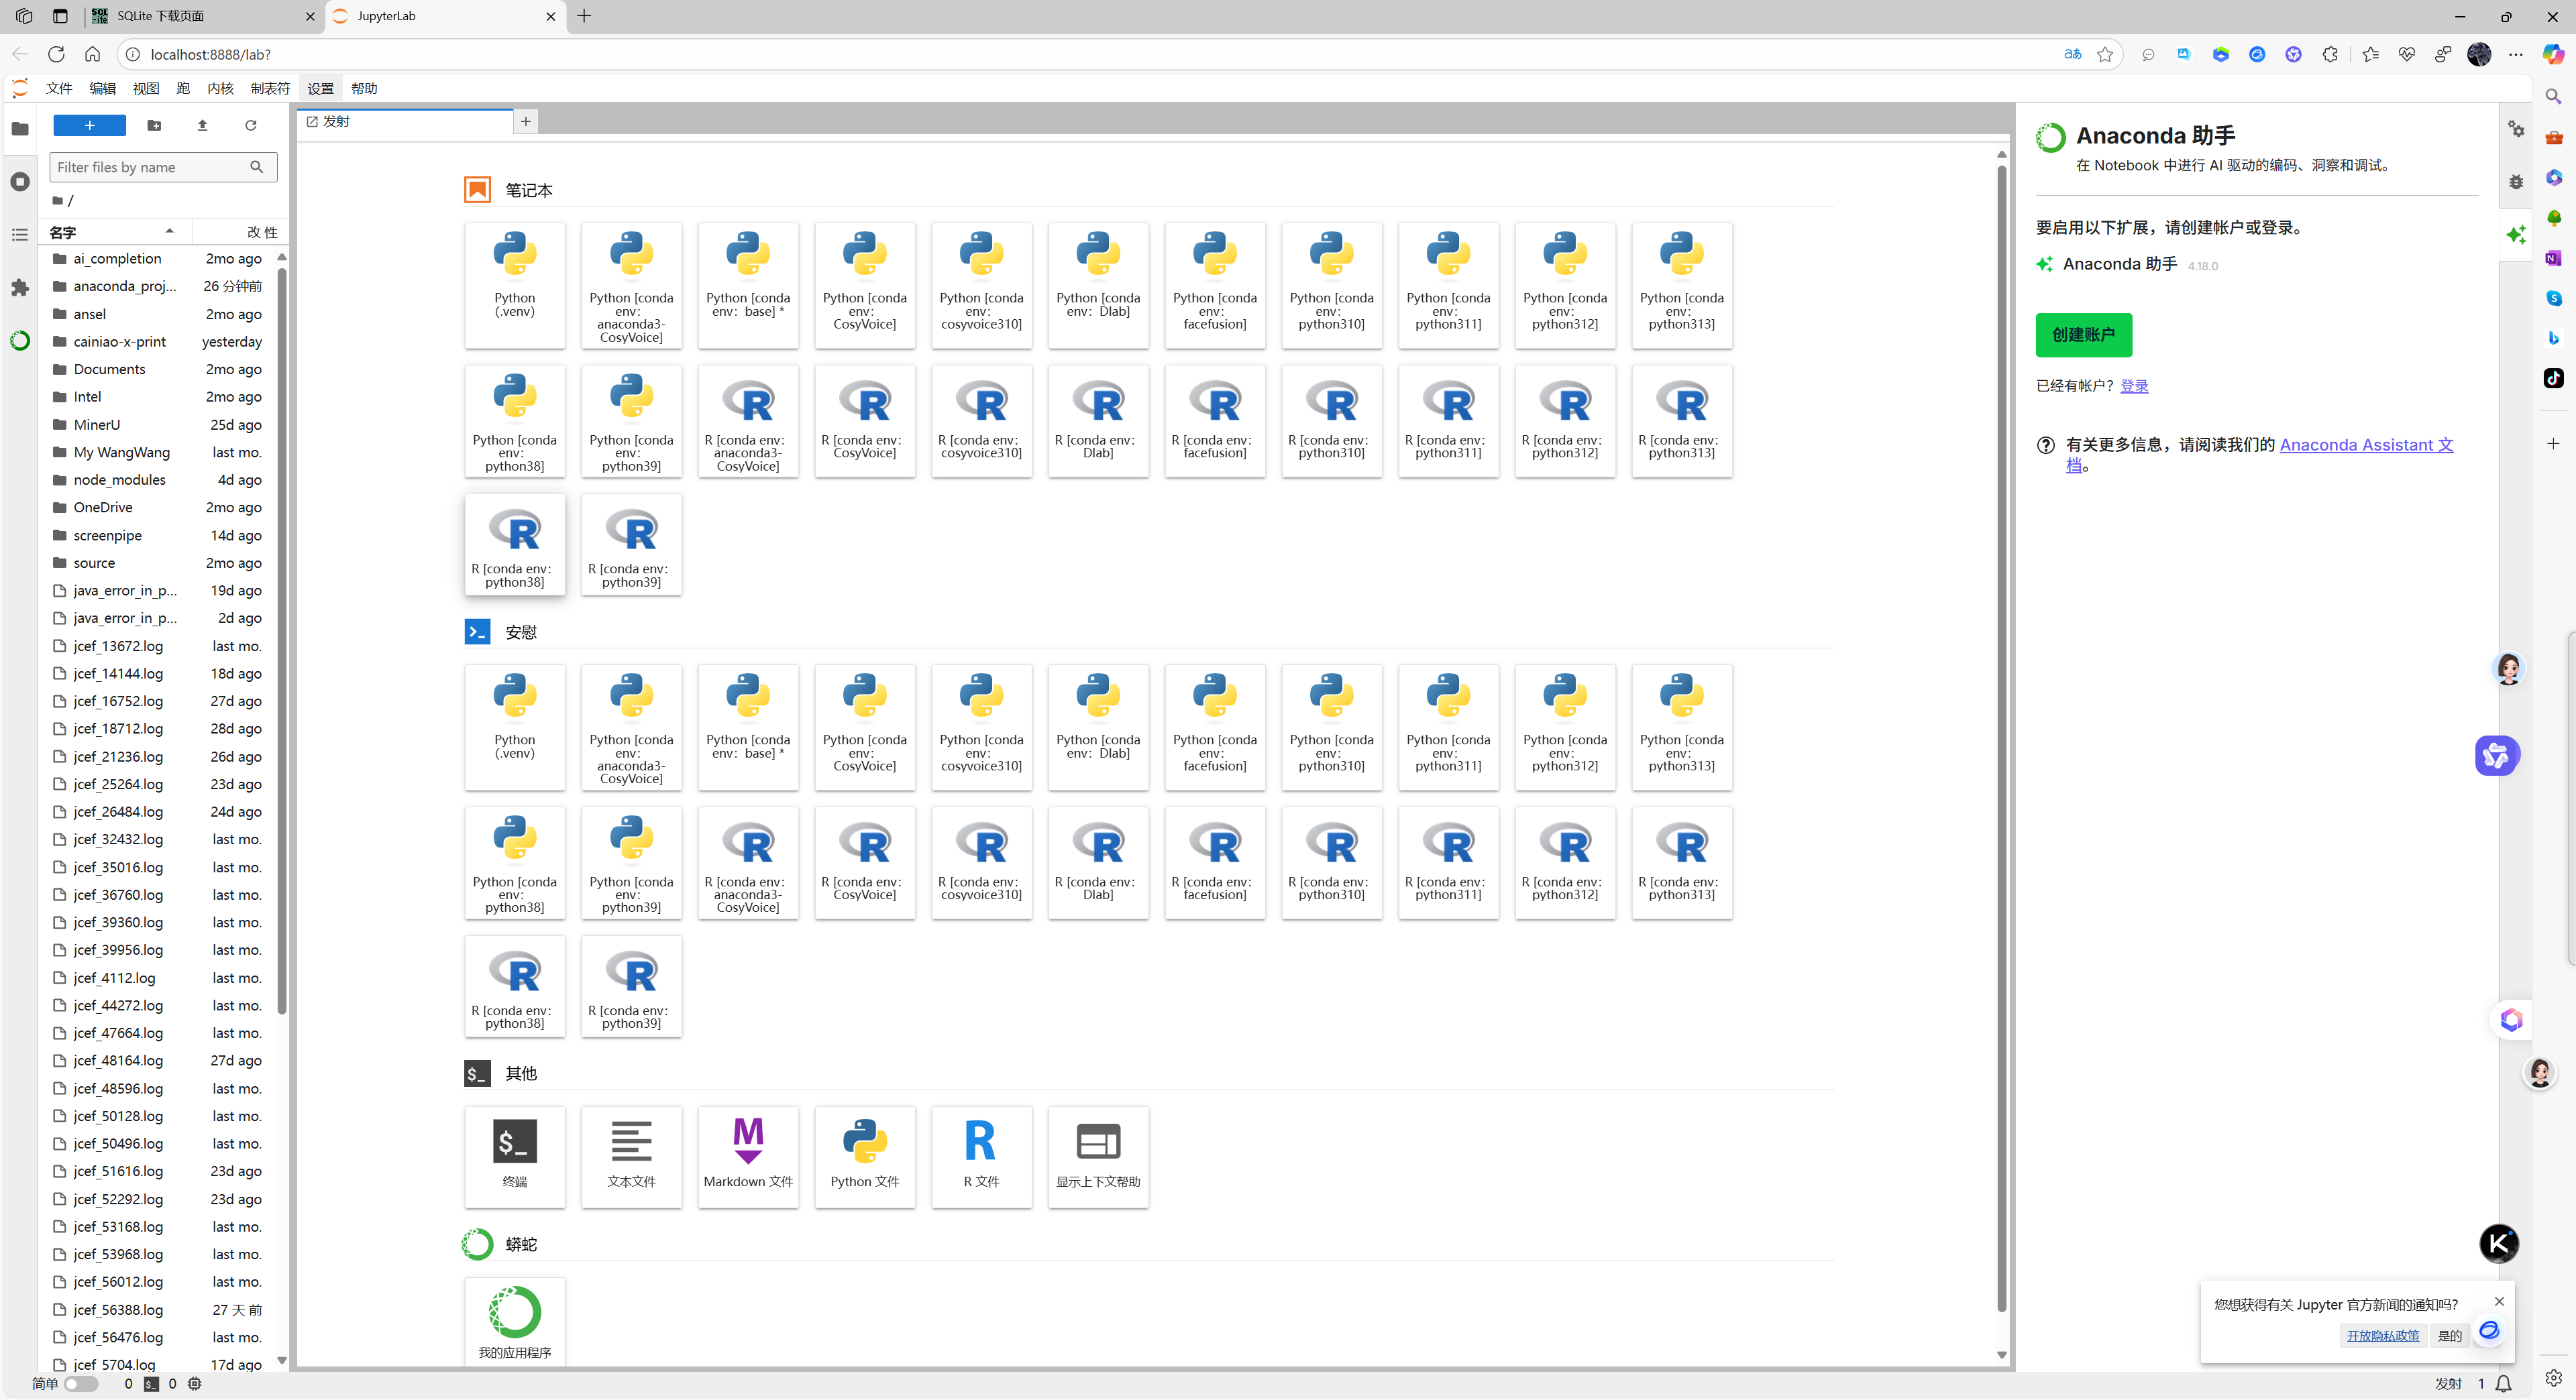Open the property inspector gears icon
This screenshot has height=1400, width=2576.
pyautogui.click(x=2516, y=129)
